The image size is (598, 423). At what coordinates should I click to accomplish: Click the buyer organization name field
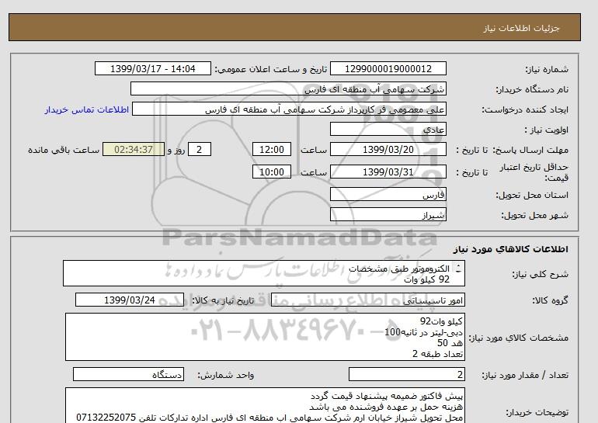pos(288,88)
